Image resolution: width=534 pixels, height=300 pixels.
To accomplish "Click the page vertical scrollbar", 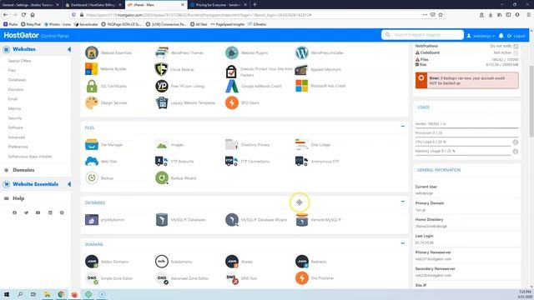I will pyautogui.click(x=531, y=102).
